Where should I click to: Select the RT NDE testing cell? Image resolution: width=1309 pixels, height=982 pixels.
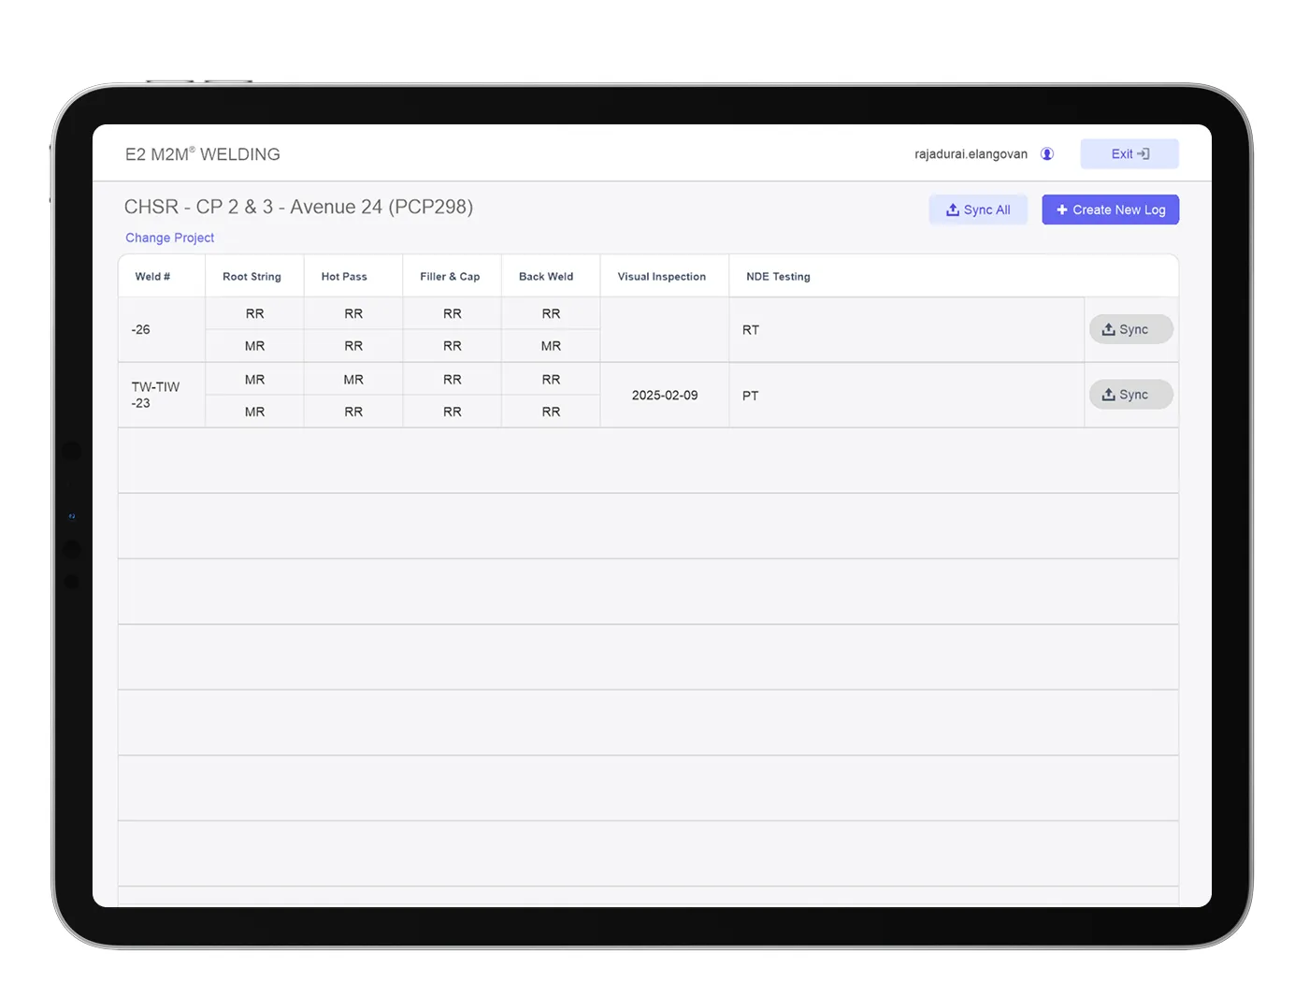click(x=751, y=330)
